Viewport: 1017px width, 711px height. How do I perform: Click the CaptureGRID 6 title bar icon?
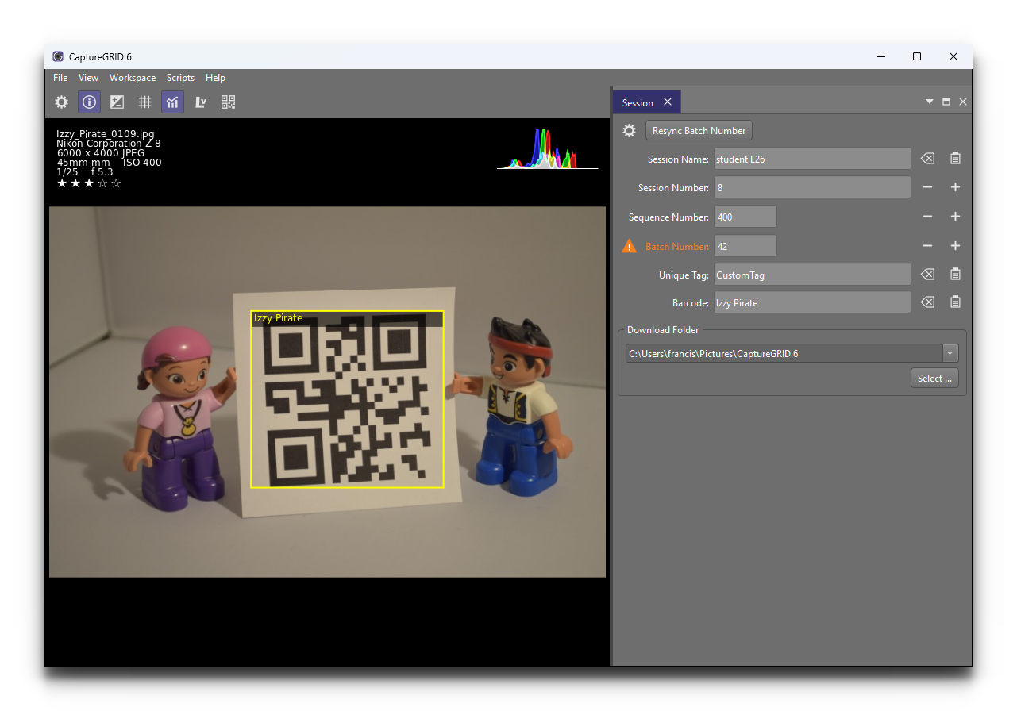(x=58, y=56)
